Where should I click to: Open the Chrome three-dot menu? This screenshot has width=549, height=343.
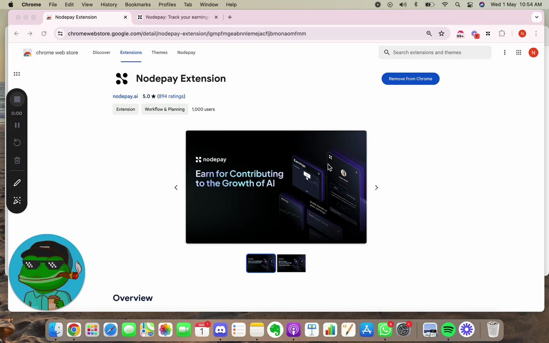[x=536, y=33]
